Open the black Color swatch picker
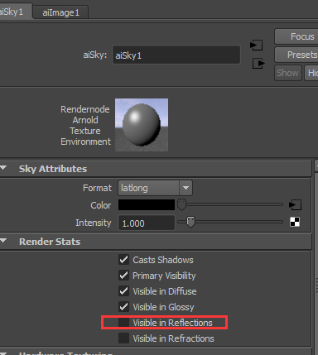Screen dimensions: 318x355 point(147,205)
